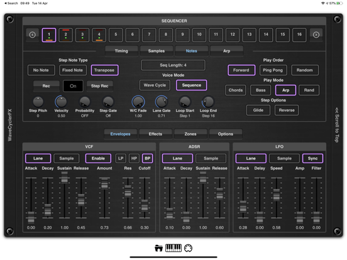Toggle LFO Sync button
This screenshot has height=260, width=347.
tap(312, 158)
